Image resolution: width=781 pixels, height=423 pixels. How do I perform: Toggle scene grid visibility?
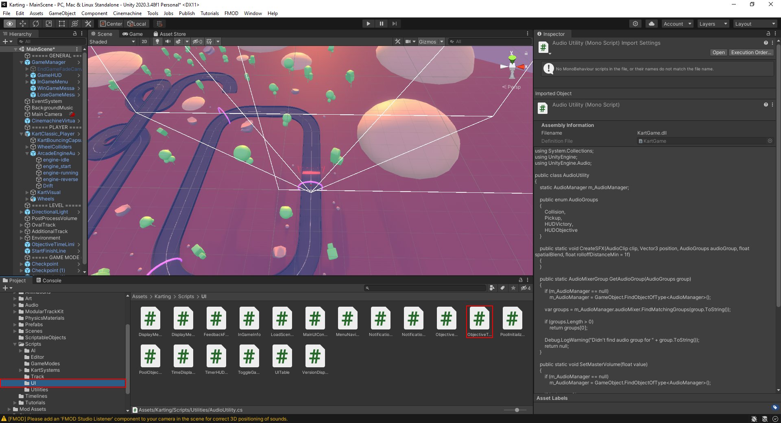click(209, 41)
